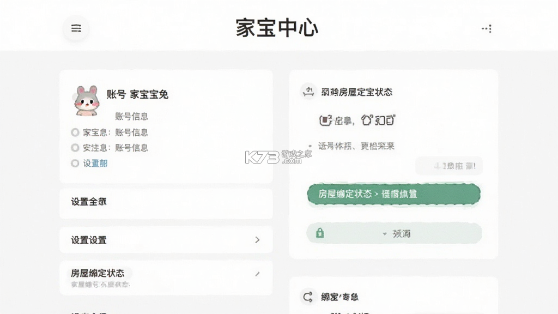The height and width of the screenshot is (314, 558).
Task: Open the 设置设置 menu row
Action: pos(166,240)
